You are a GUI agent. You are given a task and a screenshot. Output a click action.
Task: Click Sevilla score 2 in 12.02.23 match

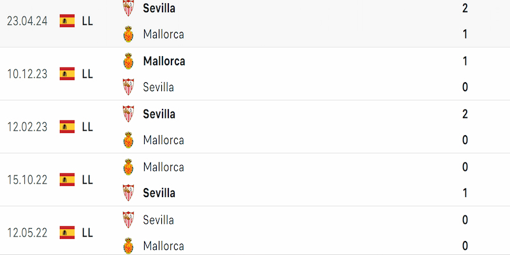465,114
